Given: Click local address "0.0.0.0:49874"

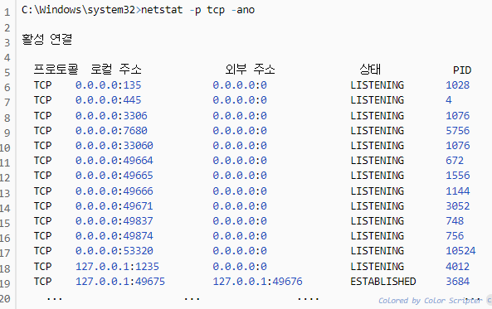Looking at the screenshot, I should (x=114, y=235).
